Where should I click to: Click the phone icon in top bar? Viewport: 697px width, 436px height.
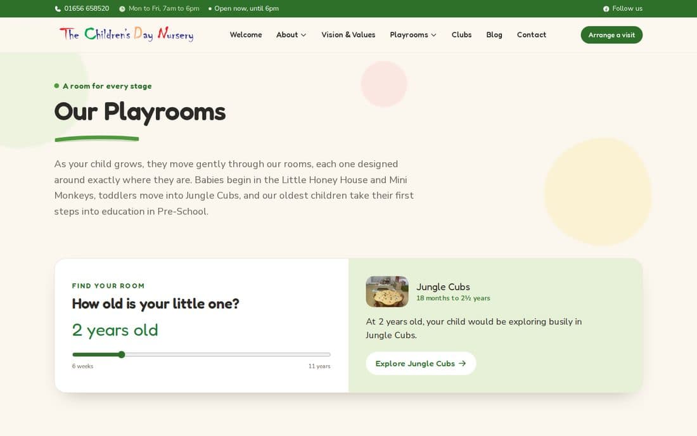coord(58,9)
